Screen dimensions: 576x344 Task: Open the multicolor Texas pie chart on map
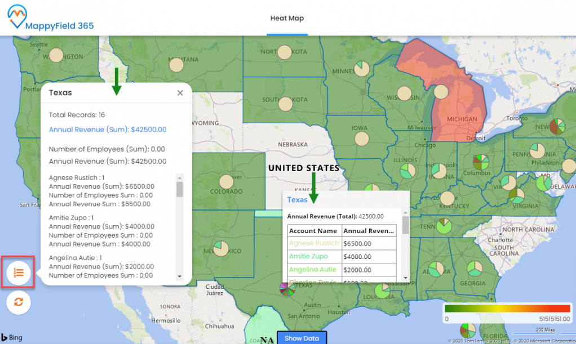[x=287, y=289]
